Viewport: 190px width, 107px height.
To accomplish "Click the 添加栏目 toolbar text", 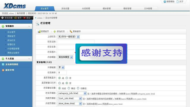I will point(61,32).
